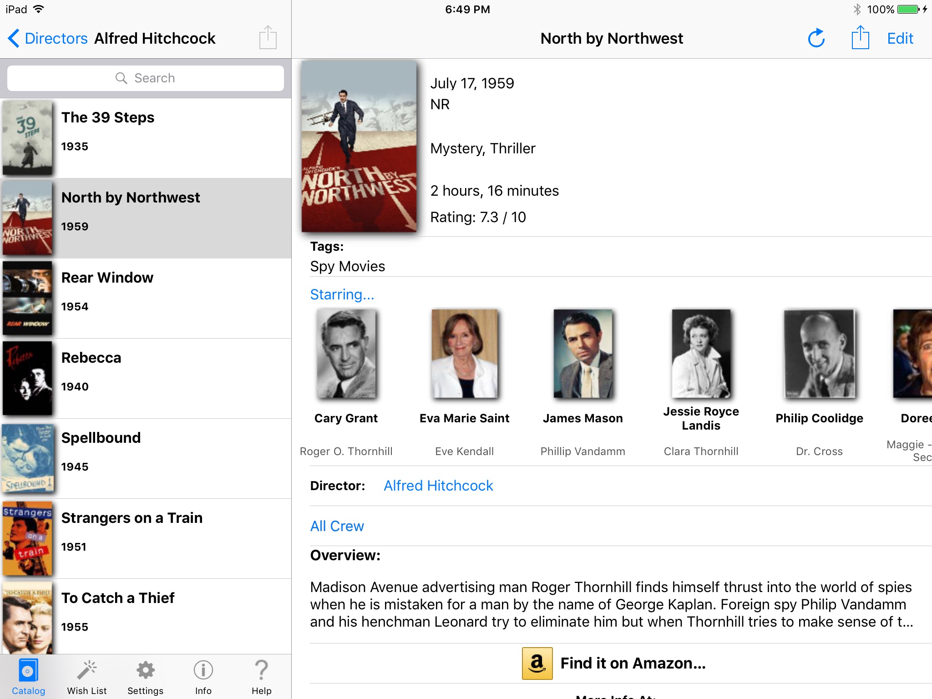Tap the Mystery, Thriller genre text
Screen dimensions: 932x699
click(483, 148)
